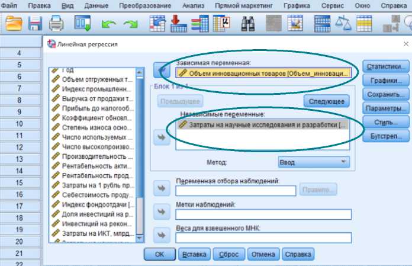Move variable to dependent field arrow button
412x266 pixels.
(x=162, y=70)
